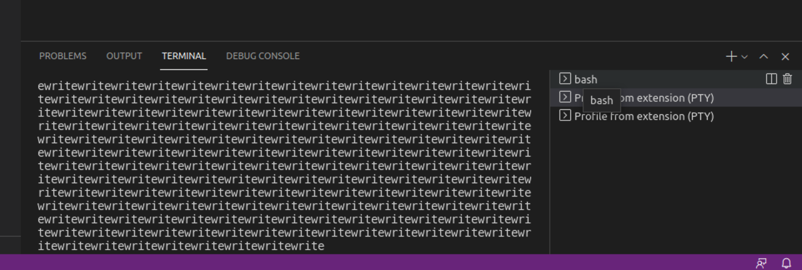Click inside the terminal output area
This screenshot has height=270, width=802.
pyautogui.click(x=283, y=167)
